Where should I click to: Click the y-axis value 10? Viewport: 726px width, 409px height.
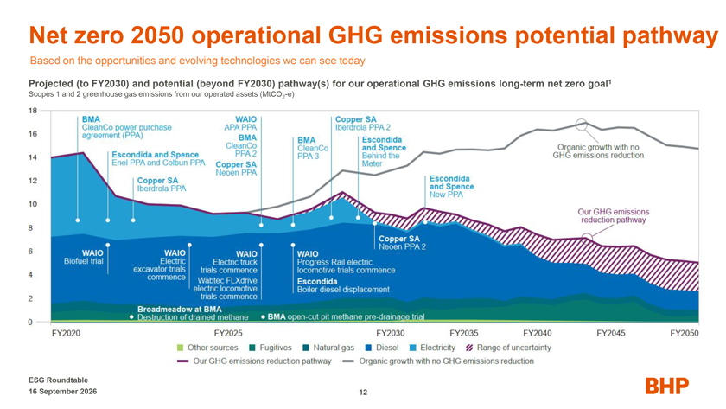click(33, 204)
